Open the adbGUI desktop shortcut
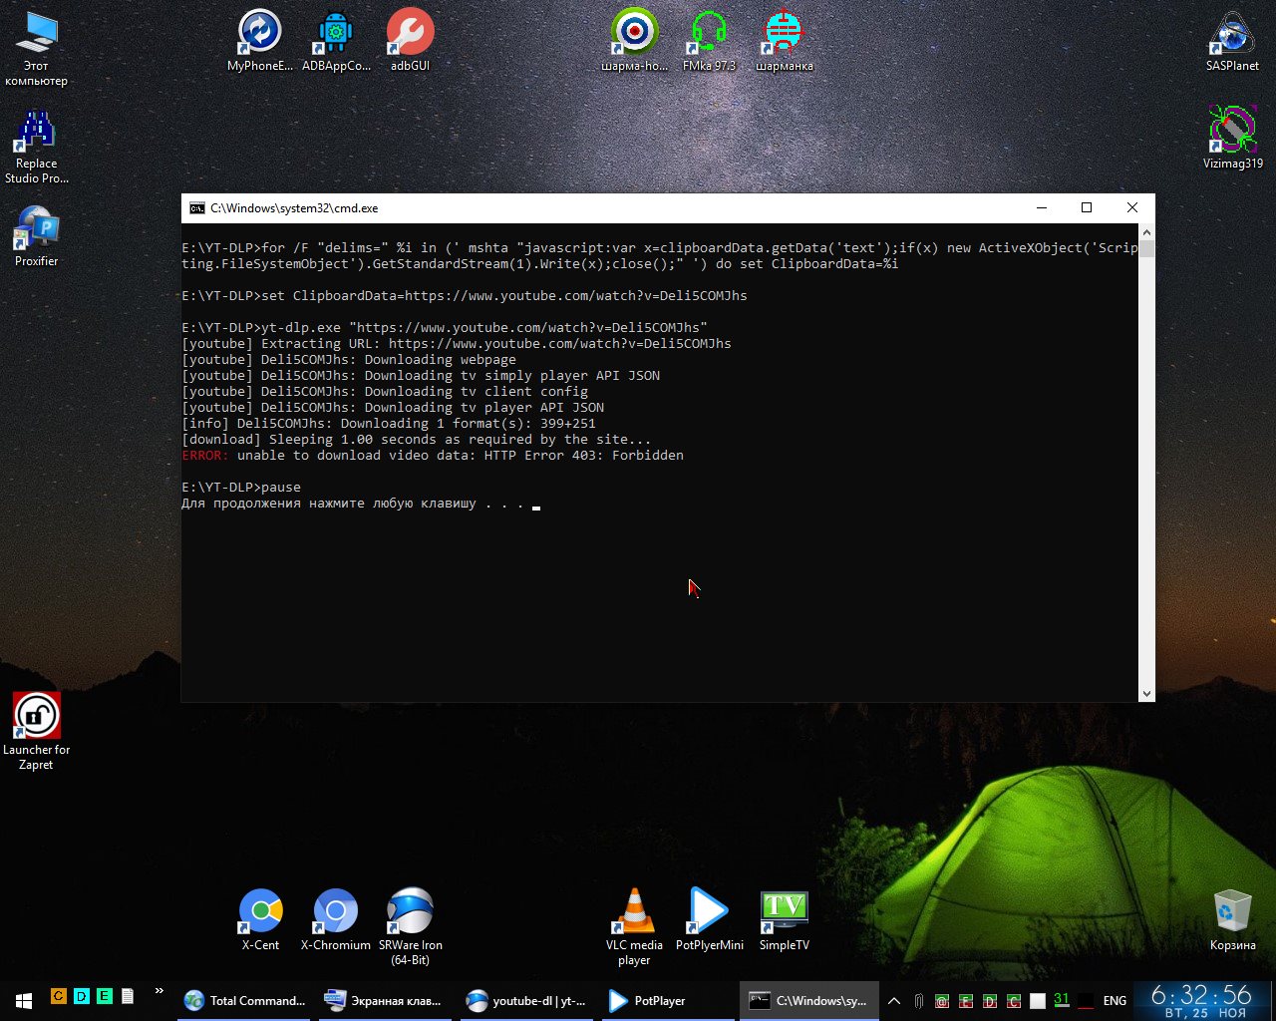1276x1021 pixels. click(410, 33)
